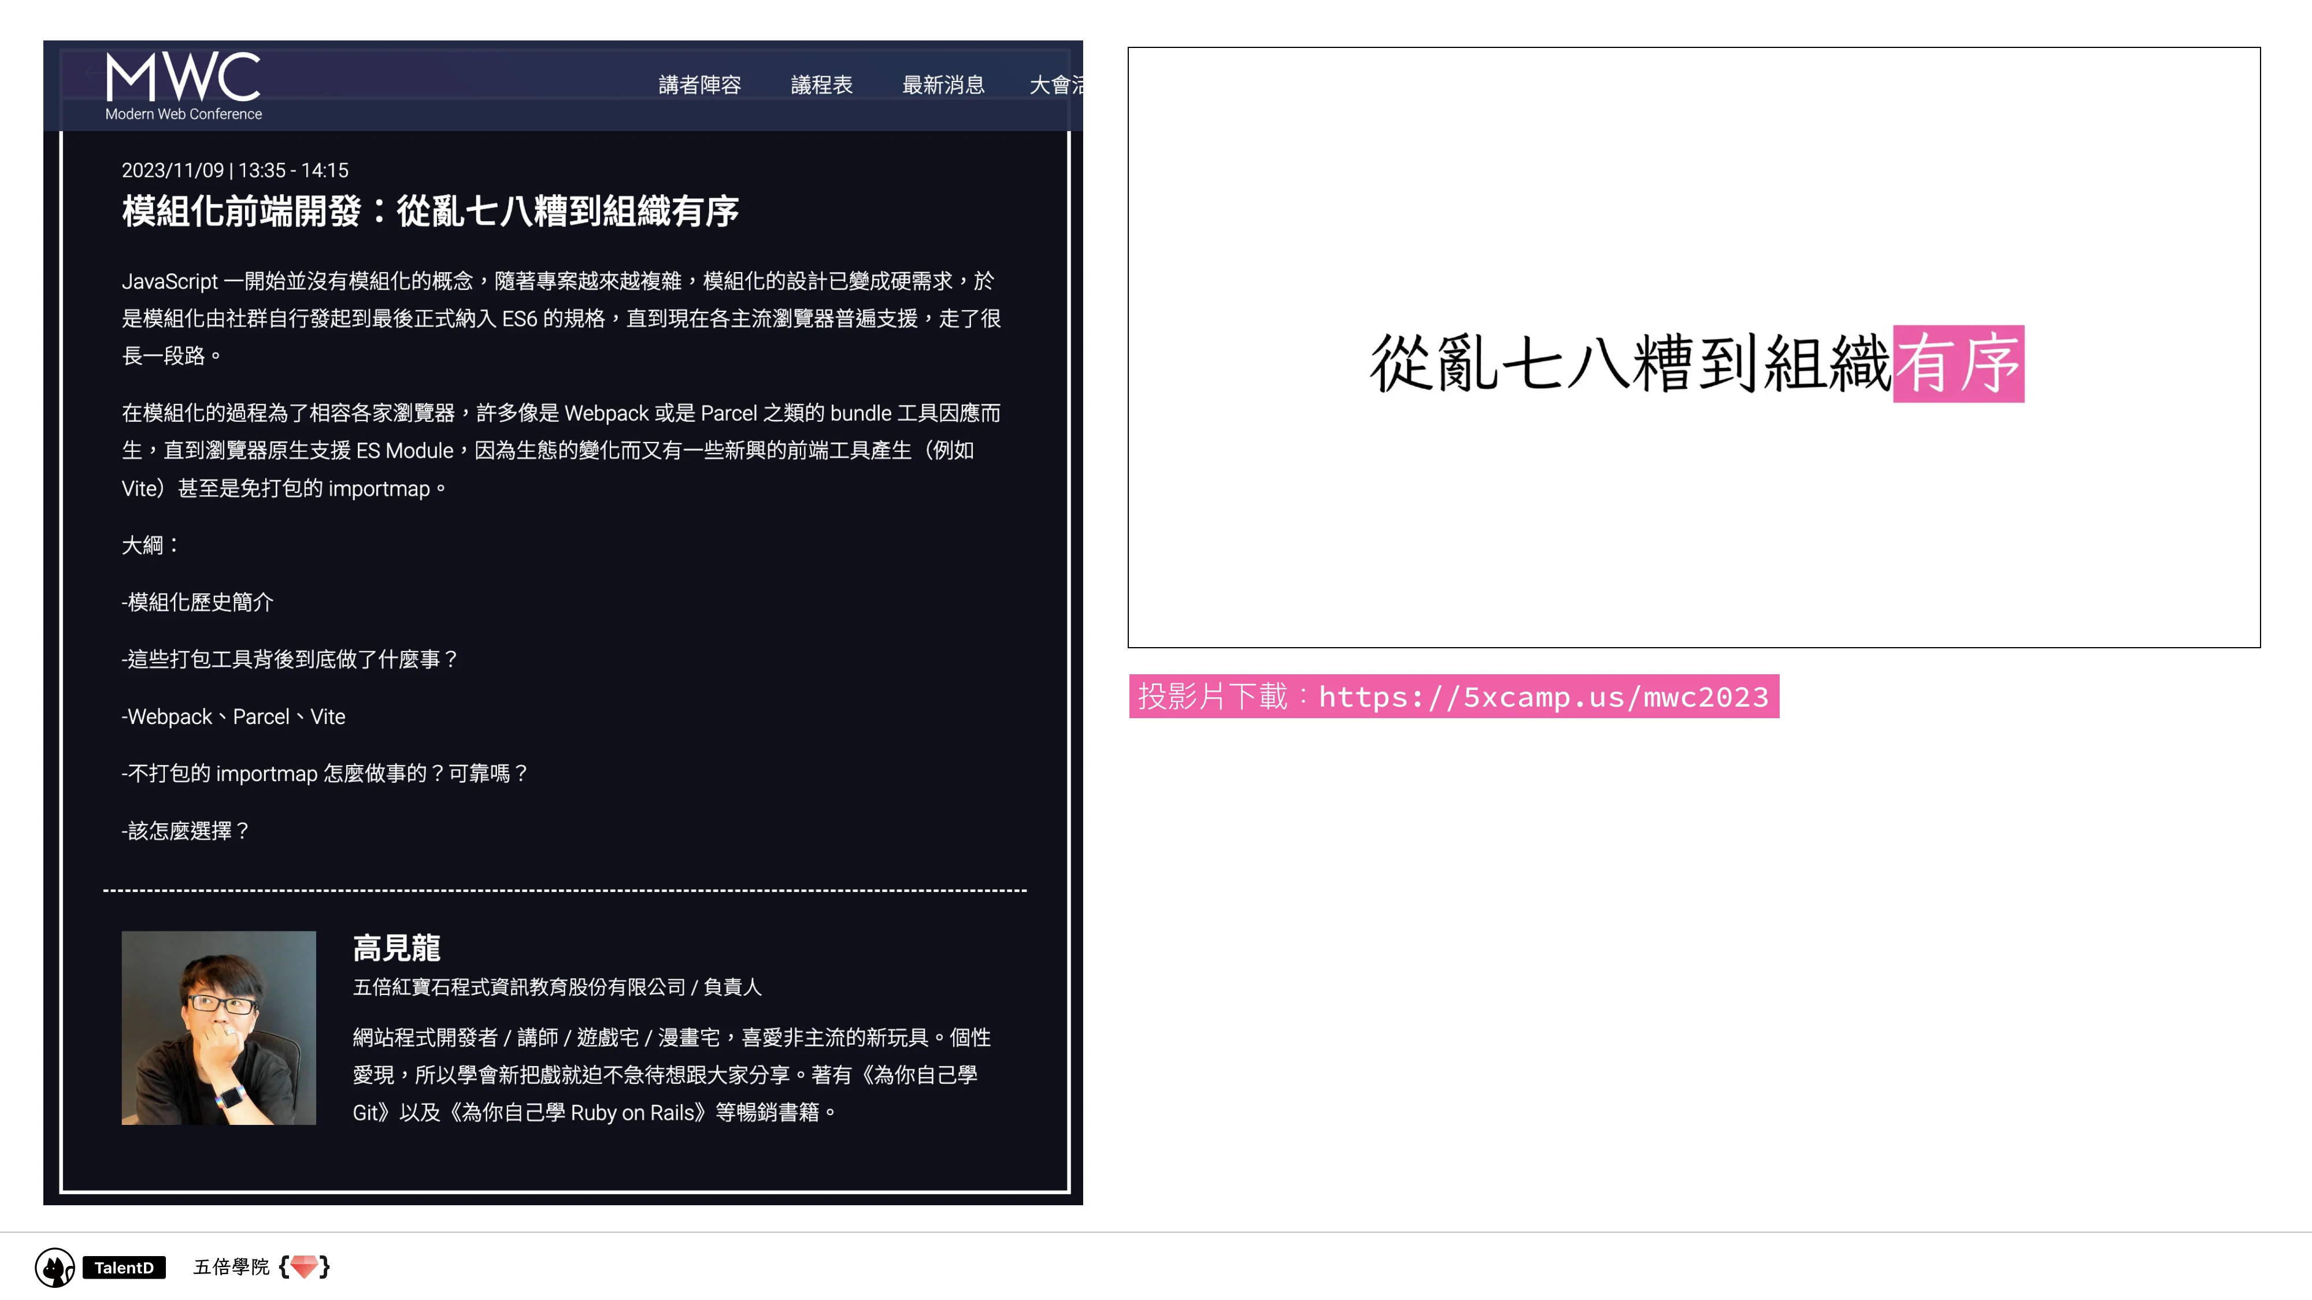2312x1300 pixels.
Task: Click the red heart gem on the slide footer
Action: pos(305,1268)
